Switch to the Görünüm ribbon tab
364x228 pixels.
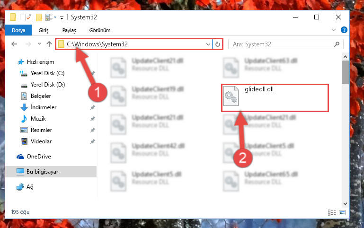[100, 30]
